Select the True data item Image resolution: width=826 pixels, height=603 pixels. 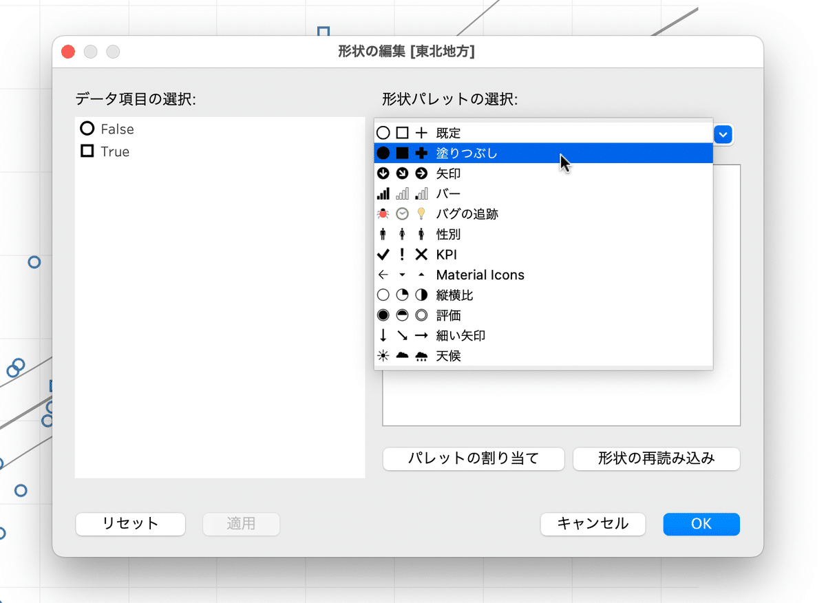pos(220,151)
